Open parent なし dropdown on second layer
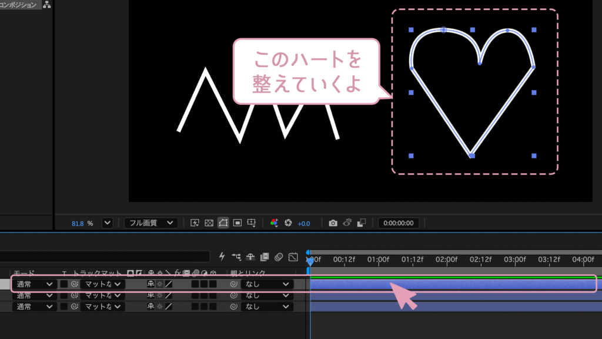Screen dimensions: 602x339 pos(267,295)
